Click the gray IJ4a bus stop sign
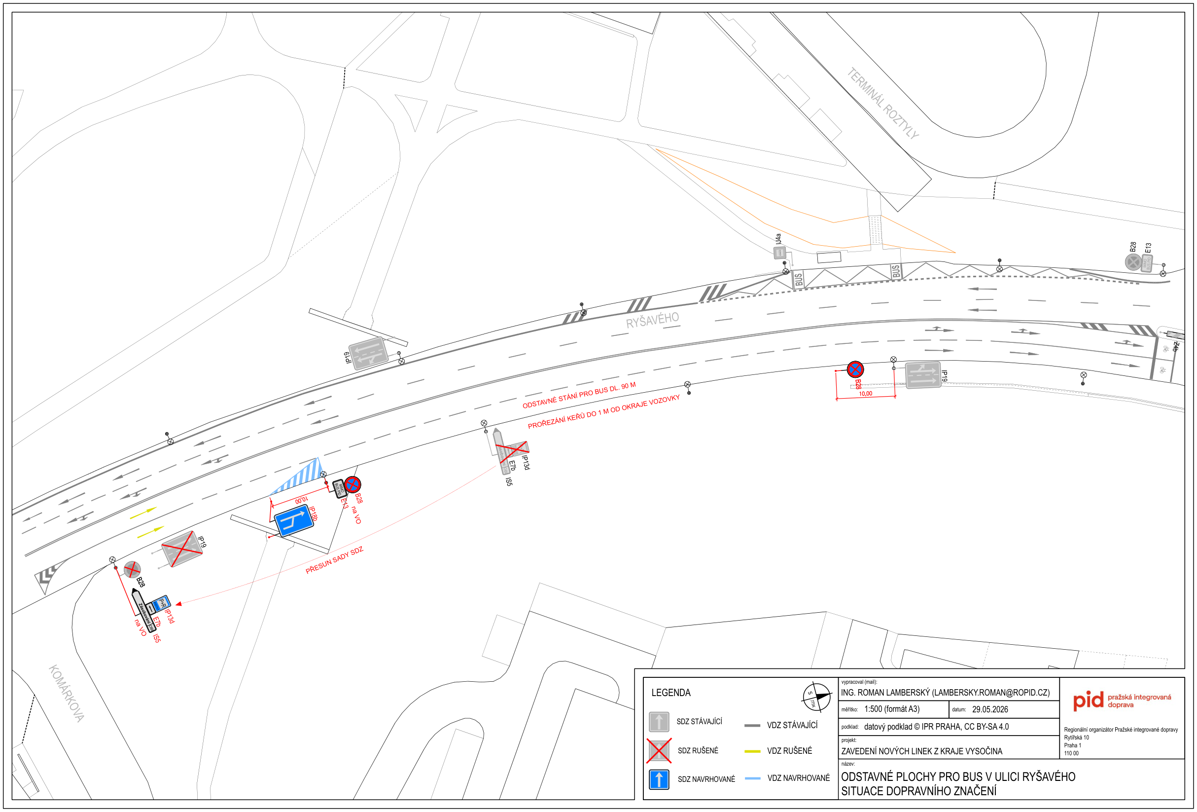 point(780,253)
